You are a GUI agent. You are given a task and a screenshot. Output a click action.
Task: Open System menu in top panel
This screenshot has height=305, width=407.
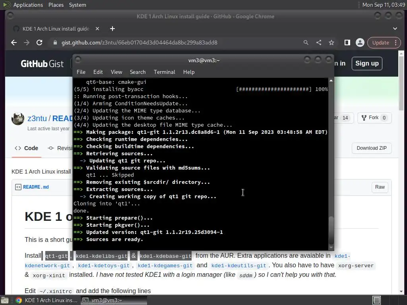78,5
